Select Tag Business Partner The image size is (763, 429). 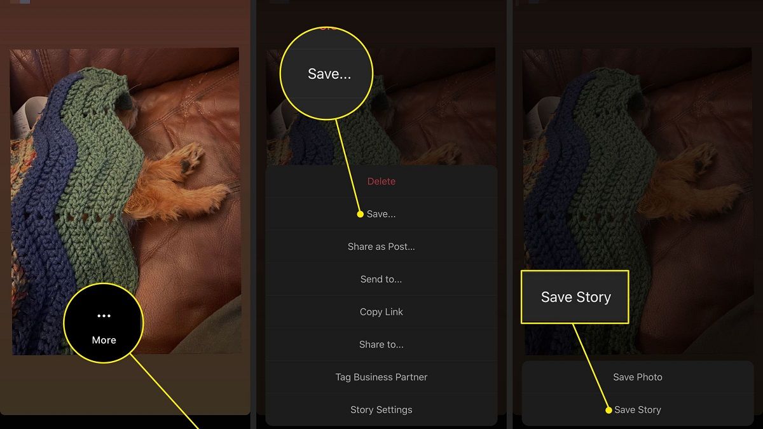(x=381, y=377)
